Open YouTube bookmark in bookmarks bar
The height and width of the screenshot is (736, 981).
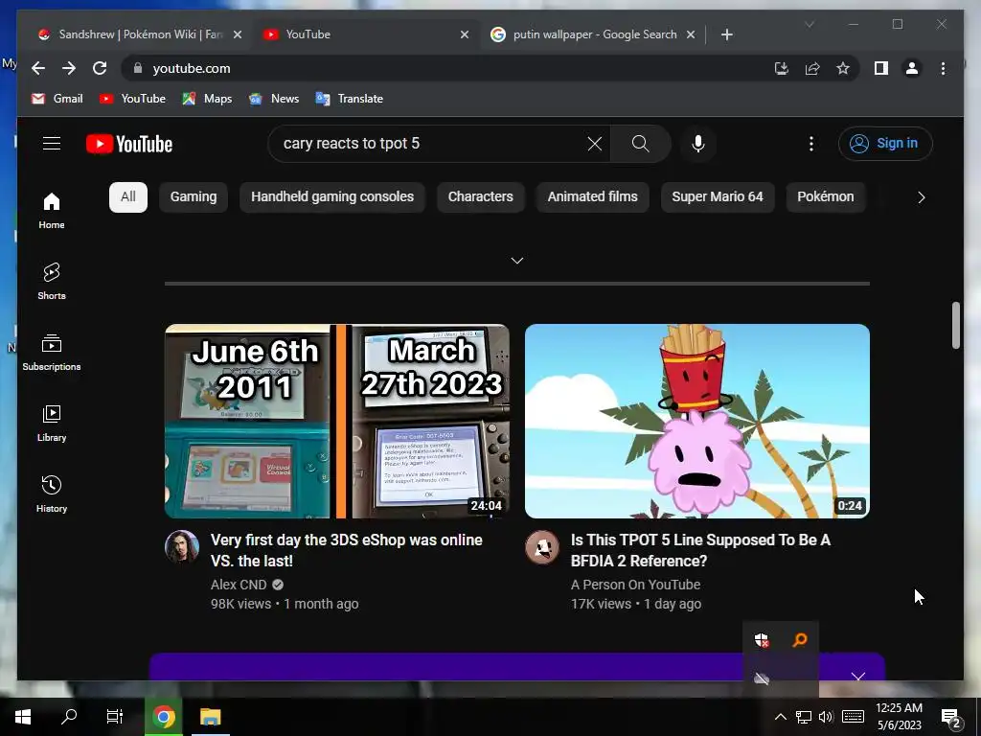tap(132, 99)
